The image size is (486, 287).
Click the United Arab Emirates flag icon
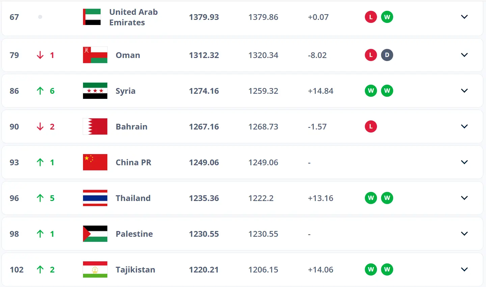pos(92,17)
